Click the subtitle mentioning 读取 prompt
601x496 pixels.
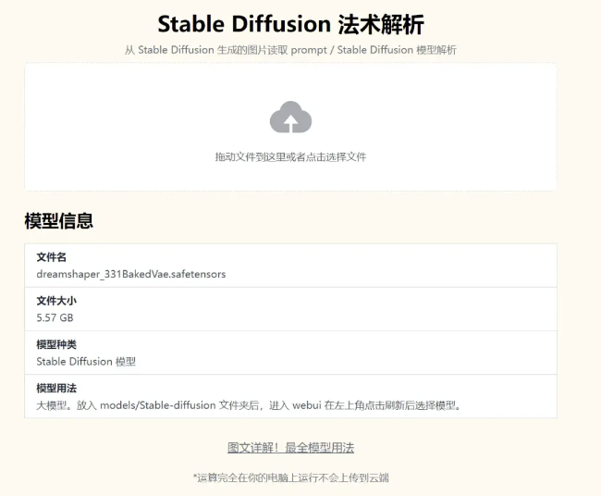point(290,50)
